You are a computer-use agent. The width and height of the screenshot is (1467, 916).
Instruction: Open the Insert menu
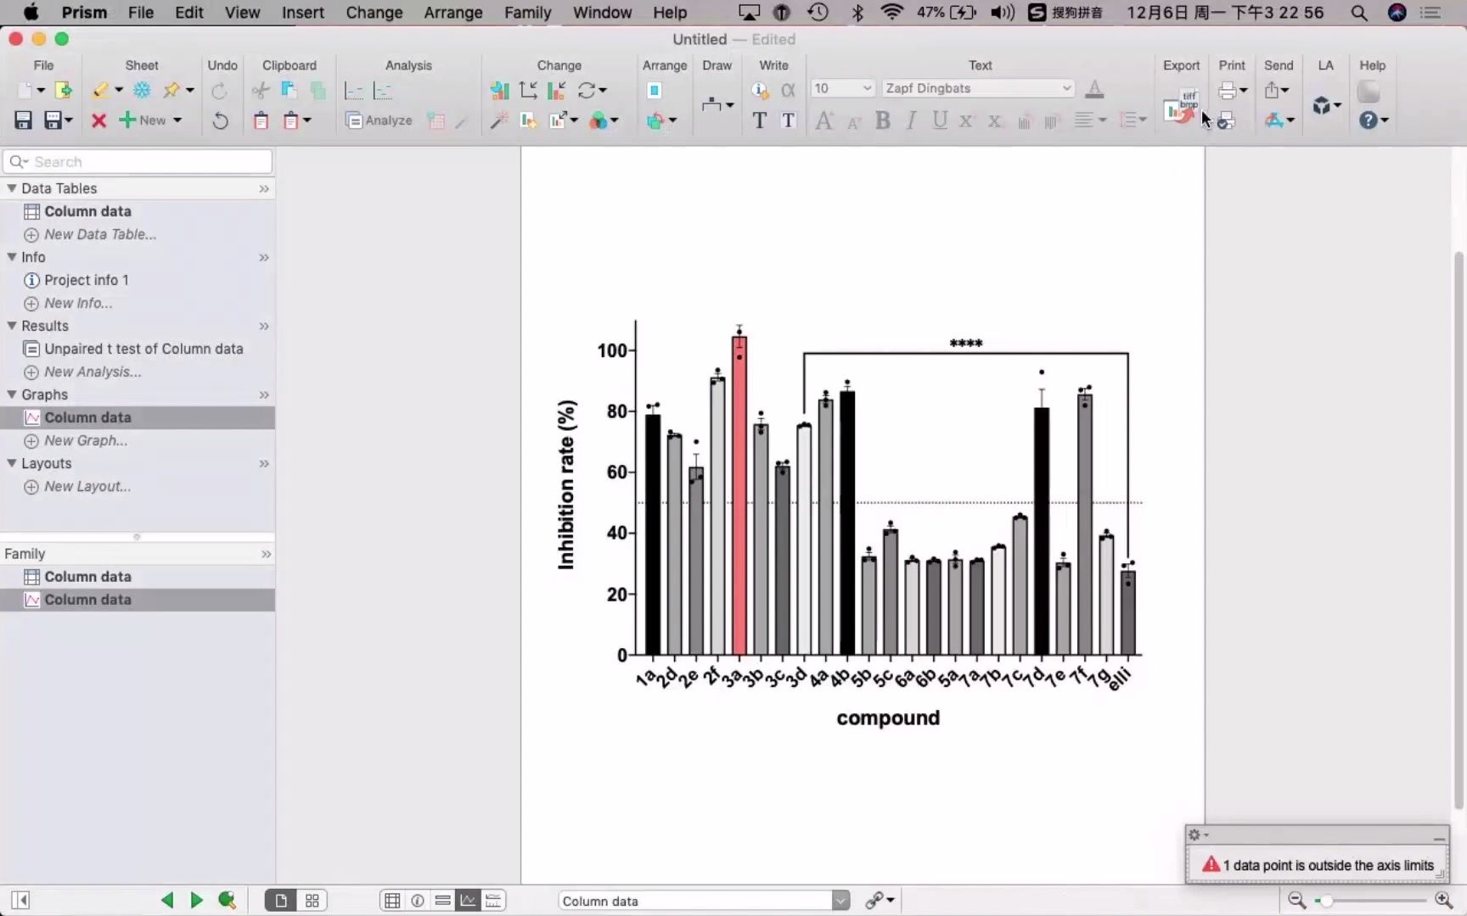click(302, 13)
